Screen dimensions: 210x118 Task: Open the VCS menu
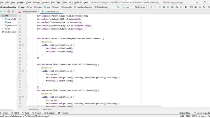[x=71, y=2]
